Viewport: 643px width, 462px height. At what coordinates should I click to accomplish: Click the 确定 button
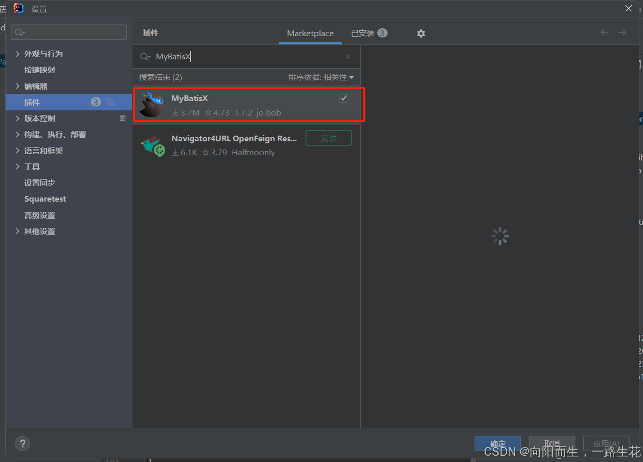click(498, 444)
